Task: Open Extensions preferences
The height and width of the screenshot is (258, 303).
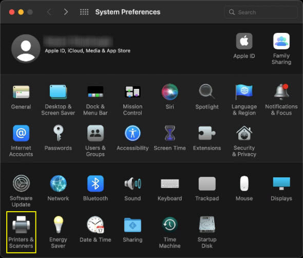Action: (207, 138)
